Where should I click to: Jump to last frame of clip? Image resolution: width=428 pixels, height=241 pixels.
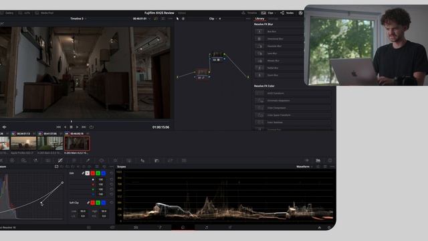coord(84,127)
